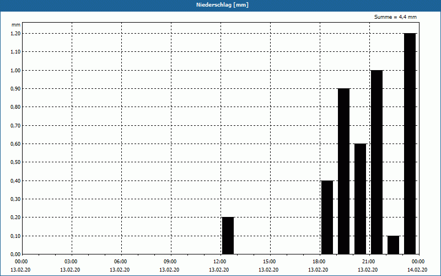Click the 0,20 y-axis label
Viewport: 441px width, 276px height.
(15, 217)
